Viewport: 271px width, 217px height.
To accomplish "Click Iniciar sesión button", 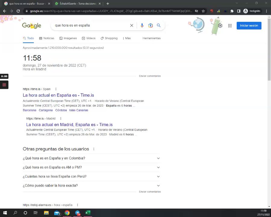I will 249,26.
